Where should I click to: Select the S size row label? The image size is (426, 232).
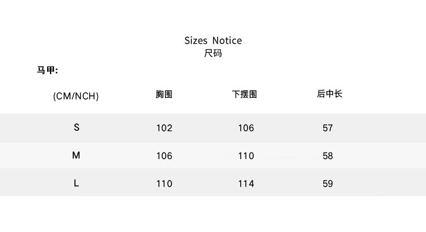(77, 127)
